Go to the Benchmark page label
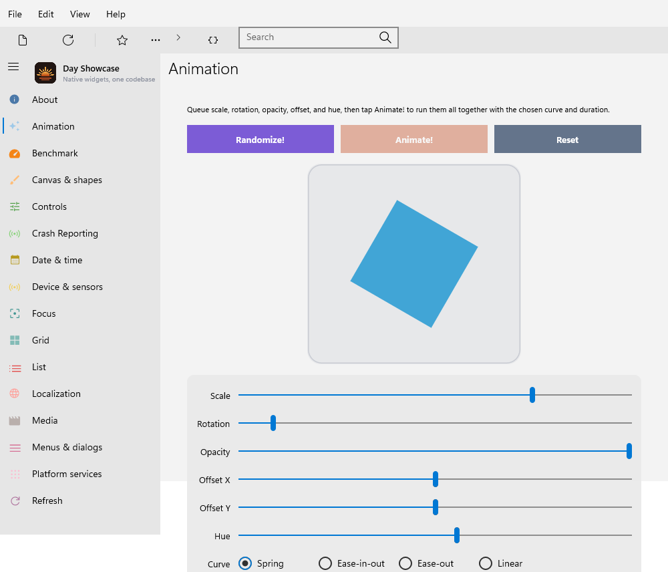Viewport: 668px width, 572px height. 55,153
